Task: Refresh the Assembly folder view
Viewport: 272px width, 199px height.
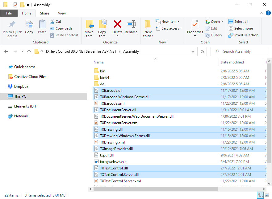Action: click(202, 51)
